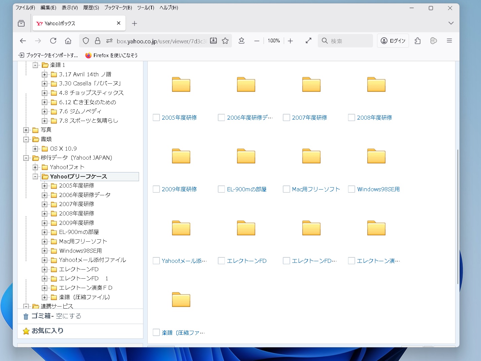Select the Windows98SE用 checkbox
The image size is (481, 361).
coord(351,189)
